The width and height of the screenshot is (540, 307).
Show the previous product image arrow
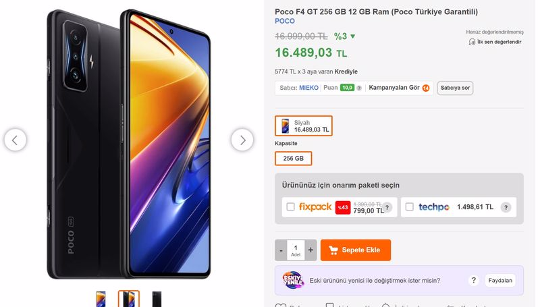[x=15, y=140]
